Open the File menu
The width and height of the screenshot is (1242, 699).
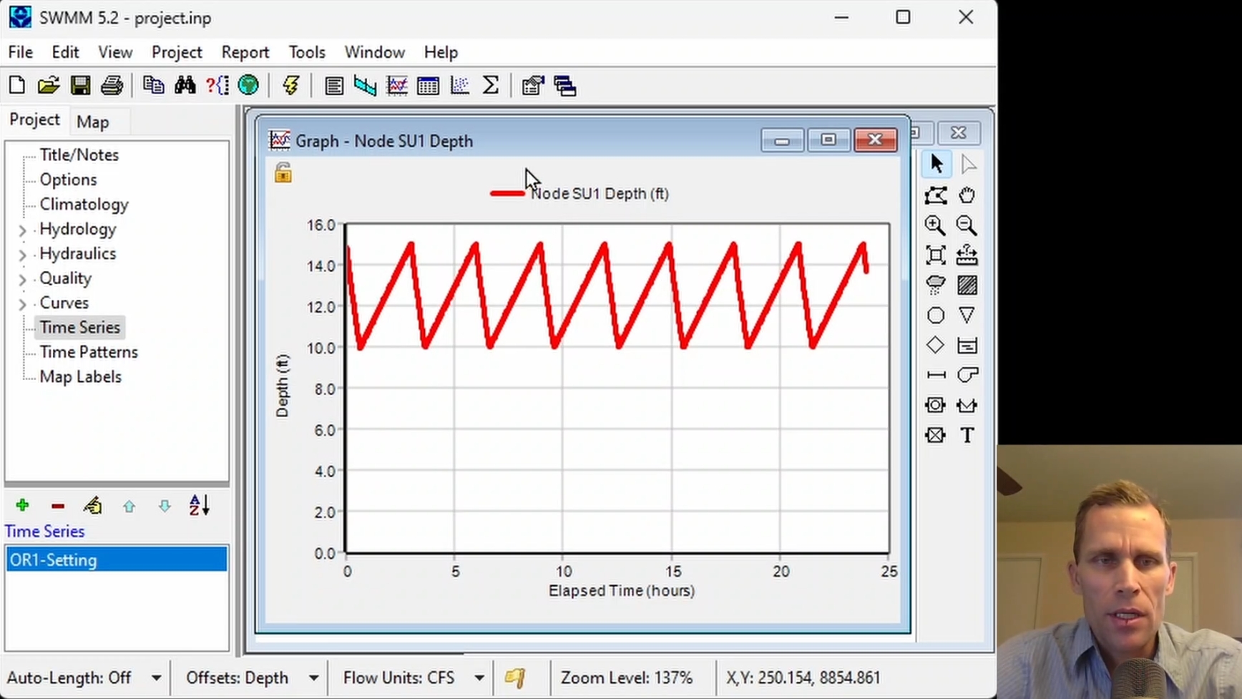(x=20, y=52)
